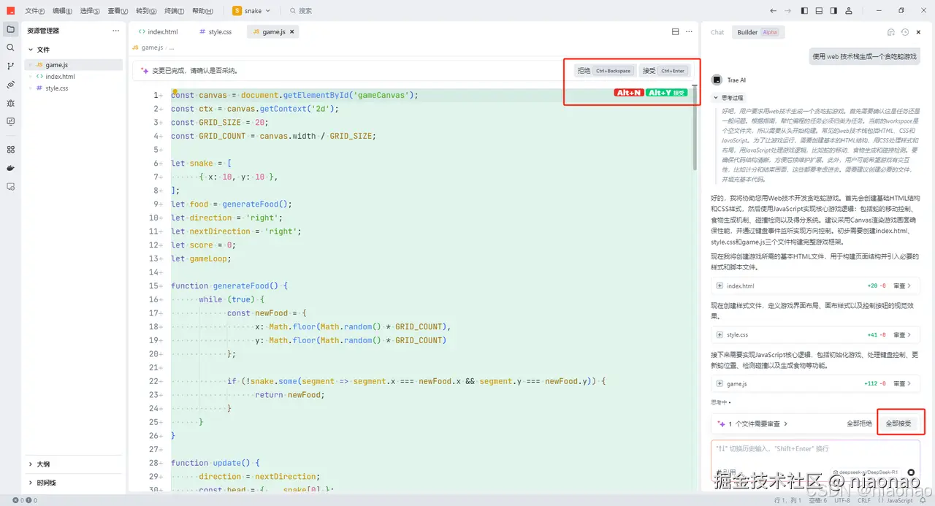Viewport: 935px width, 506px height.
Task: Collapse the 思考过程 thinking section
Action: (x=728, y=97)
